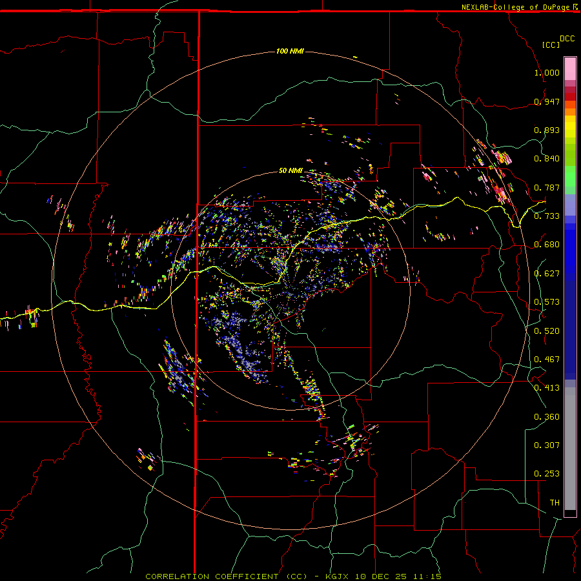
Task: Click the 50 NMI range ring label
Action: point(290,170)
